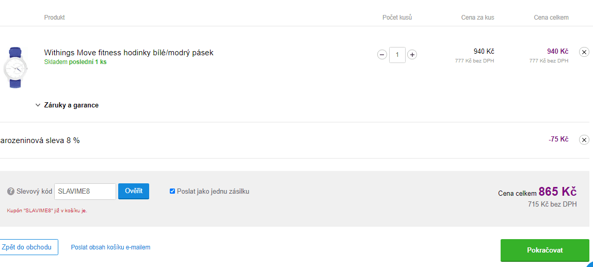This screenshot has height=267, width=593.
Task: Click the Slevový kód help question icon
Action: (11, 192)
